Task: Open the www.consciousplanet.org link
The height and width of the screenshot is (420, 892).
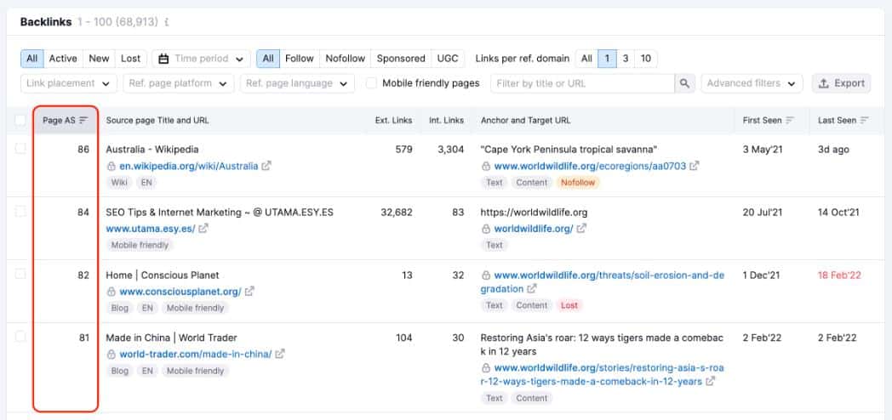Action: point(180,292)
